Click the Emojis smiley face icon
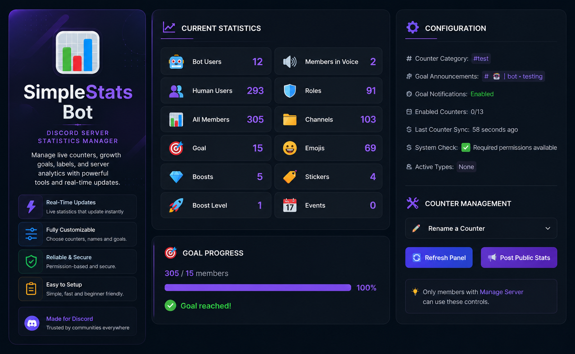Image resolution: width=575 pixels, height=354 pixels. (x=290, y=148)
